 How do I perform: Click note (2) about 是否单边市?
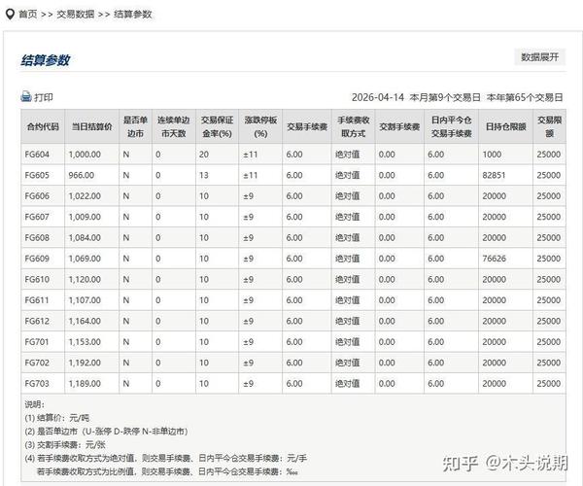106,432
